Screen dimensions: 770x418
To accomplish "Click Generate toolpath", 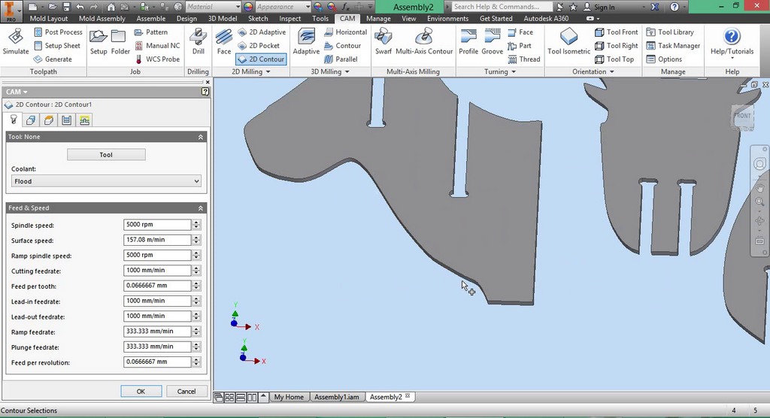I will click(x=53, y=59).
